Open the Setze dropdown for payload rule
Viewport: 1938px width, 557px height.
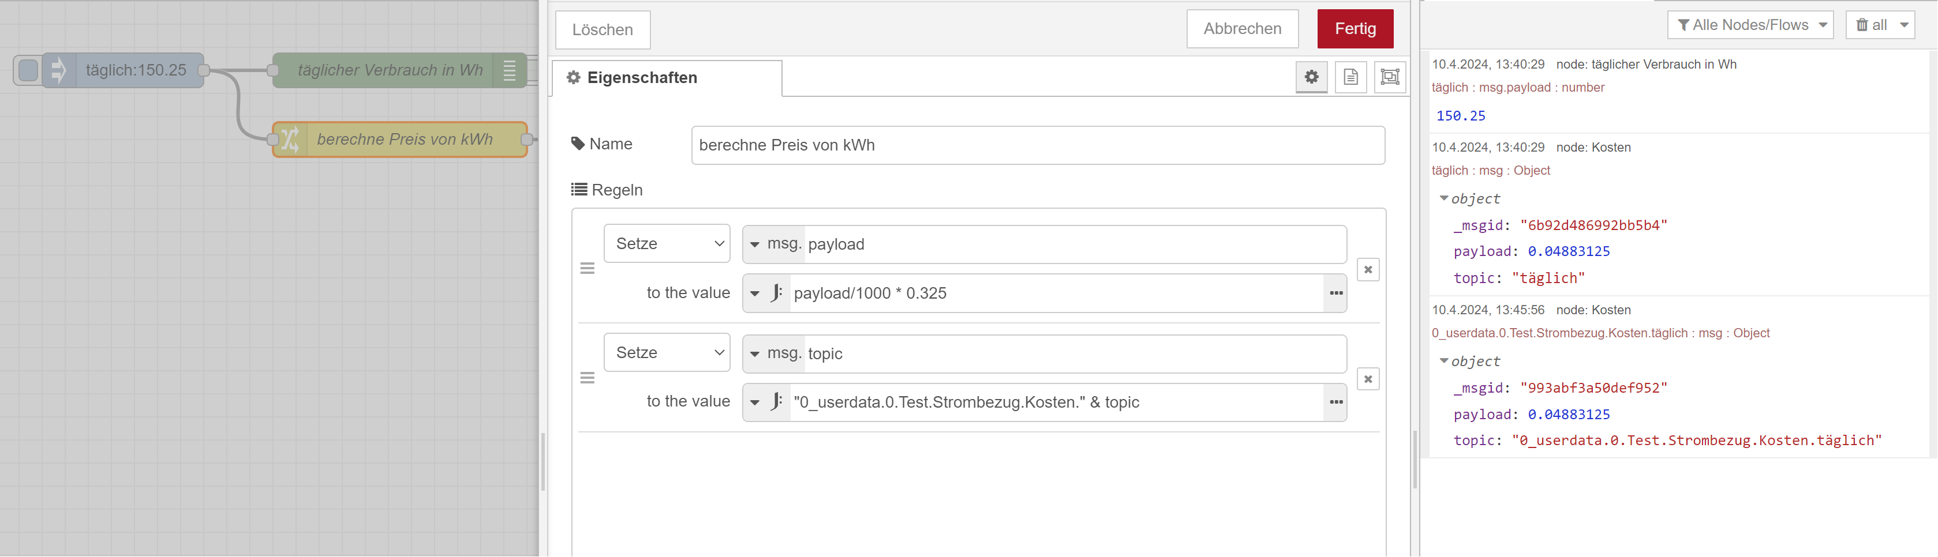pos(667,243)
